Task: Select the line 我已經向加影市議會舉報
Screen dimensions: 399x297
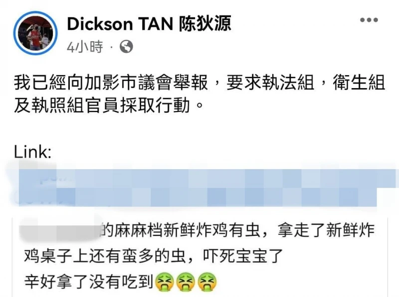Action: click(x=111, y=83)
